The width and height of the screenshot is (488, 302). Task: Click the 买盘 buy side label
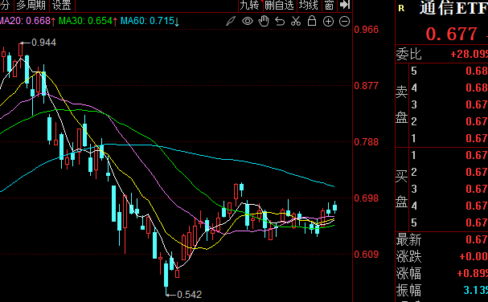tap(401, 189)
